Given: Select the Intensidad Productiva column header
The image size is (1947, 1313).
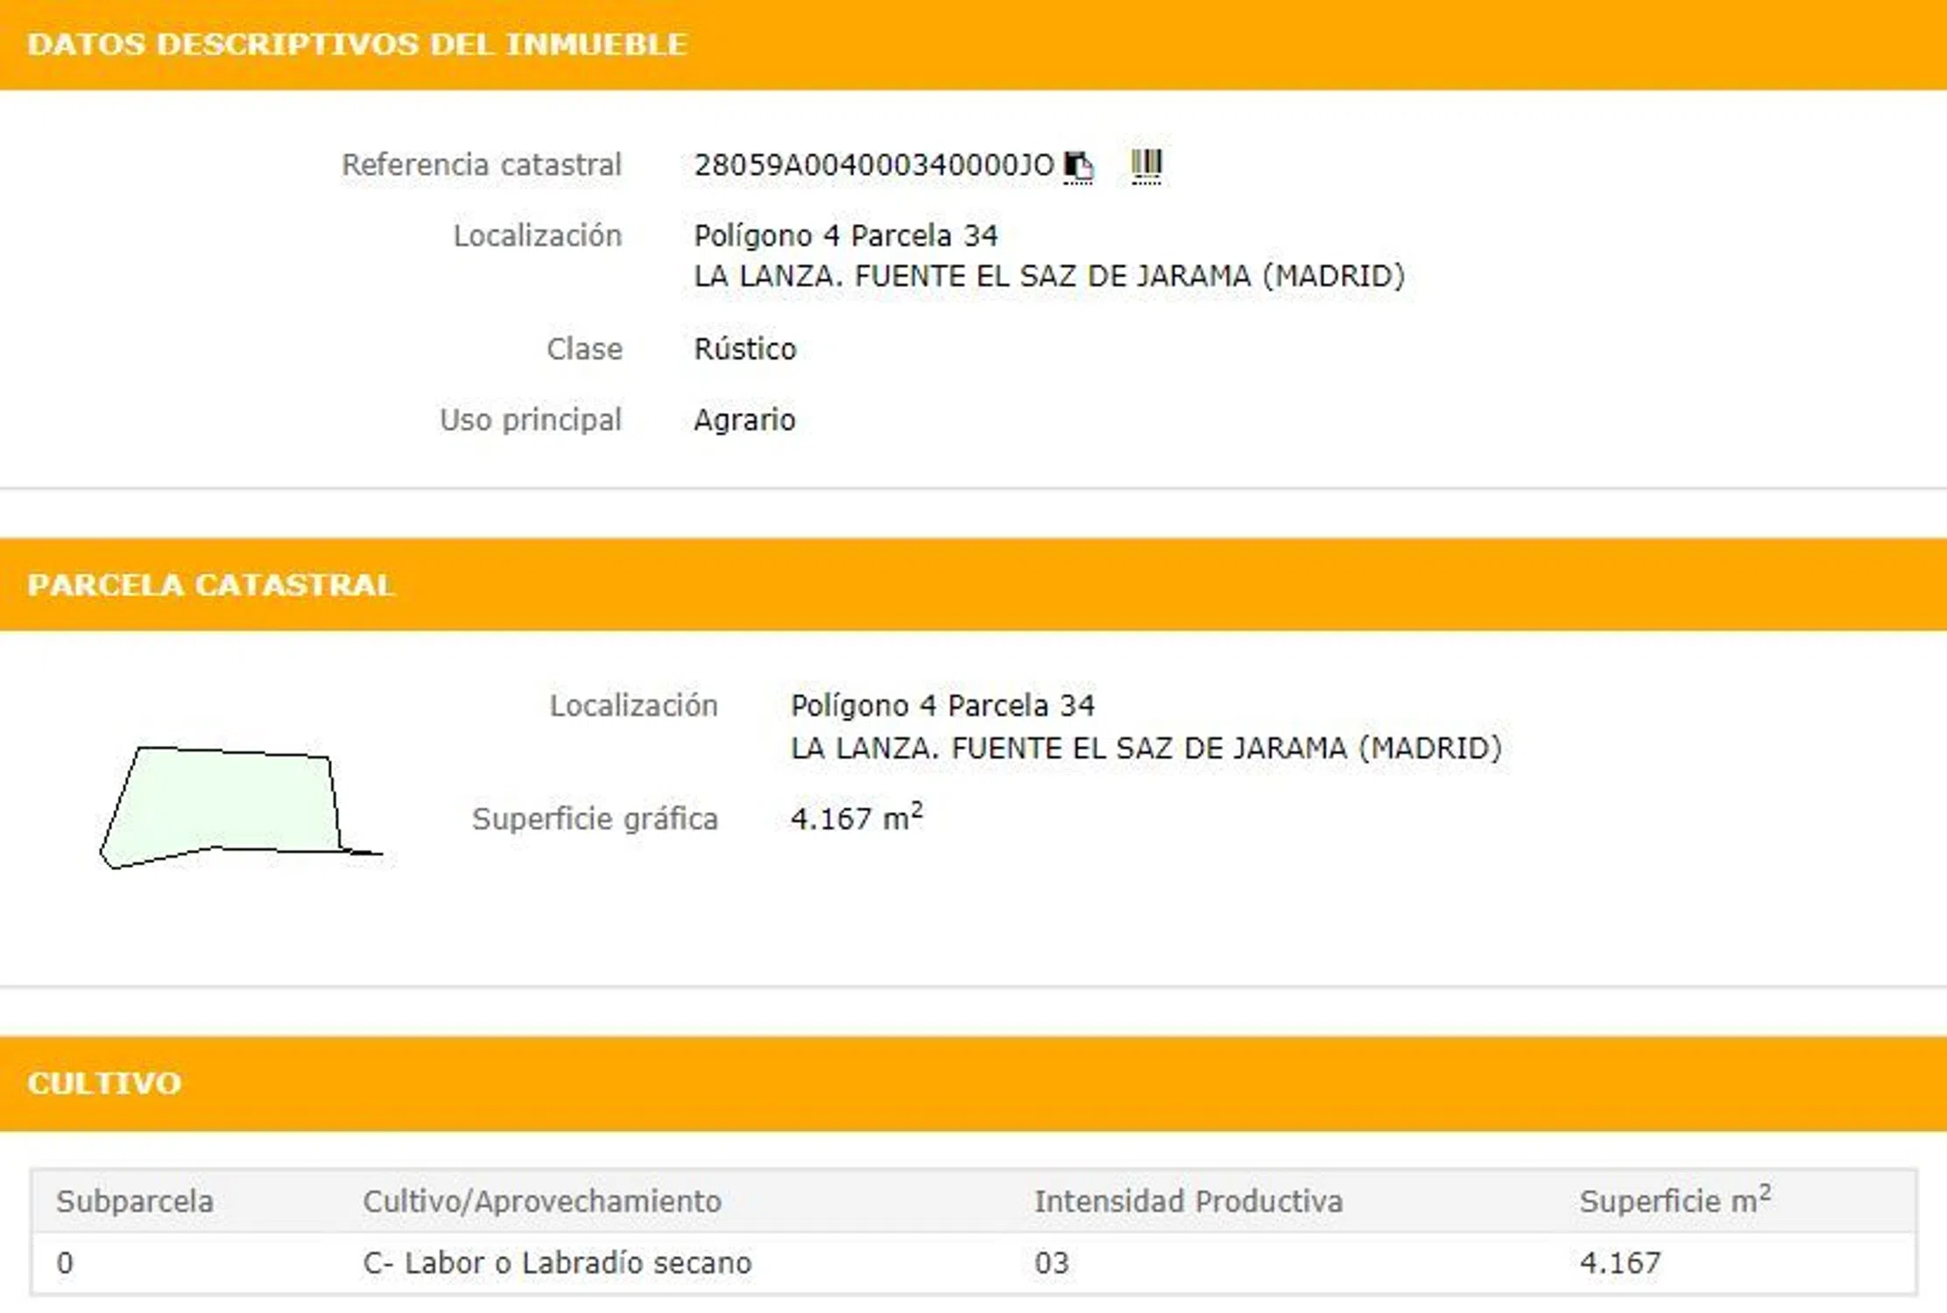Looking at the screenshot, I should click(1189, 1201).
